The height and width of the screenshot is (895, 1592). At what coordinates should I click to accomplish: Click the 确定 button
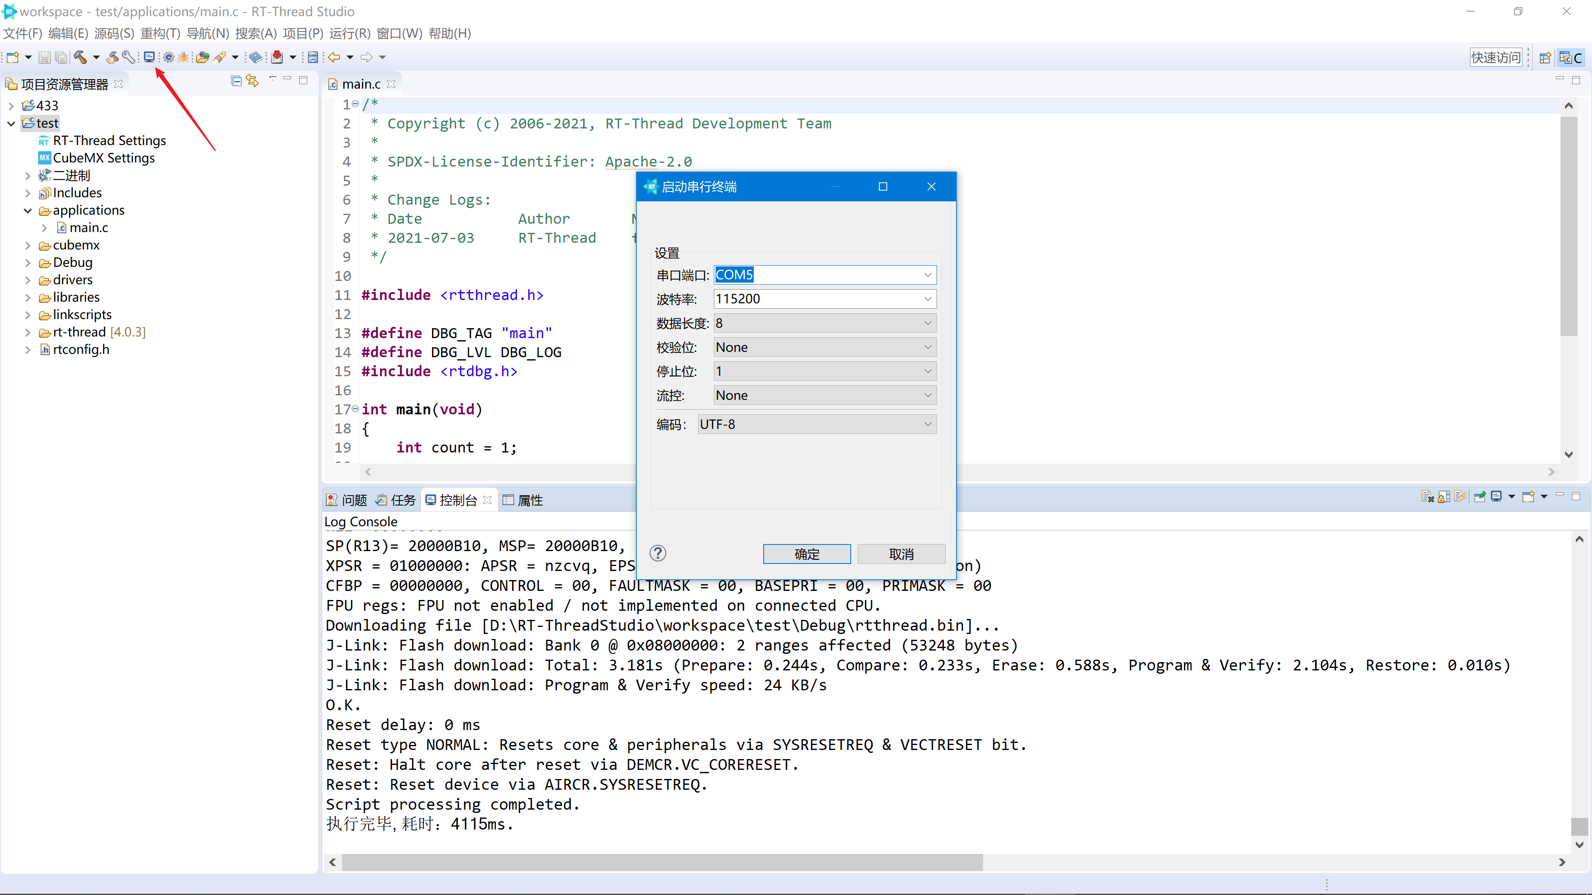[806, 554]
